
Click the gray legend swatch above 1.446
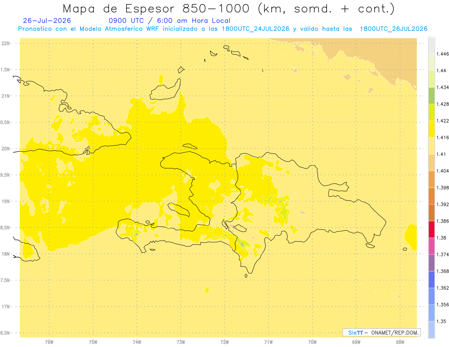[431, 45]
